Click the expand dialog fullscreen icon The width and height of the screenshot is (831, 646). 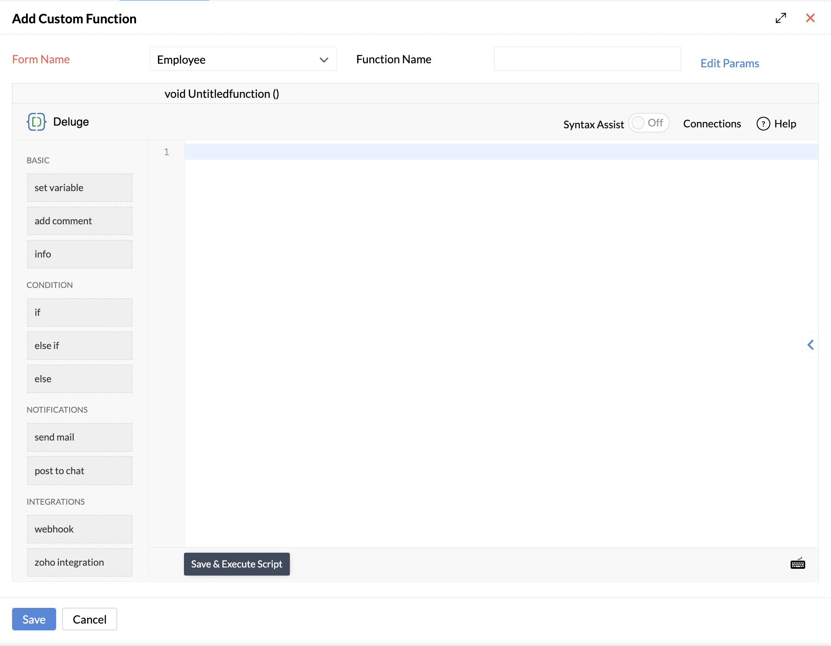781,18
